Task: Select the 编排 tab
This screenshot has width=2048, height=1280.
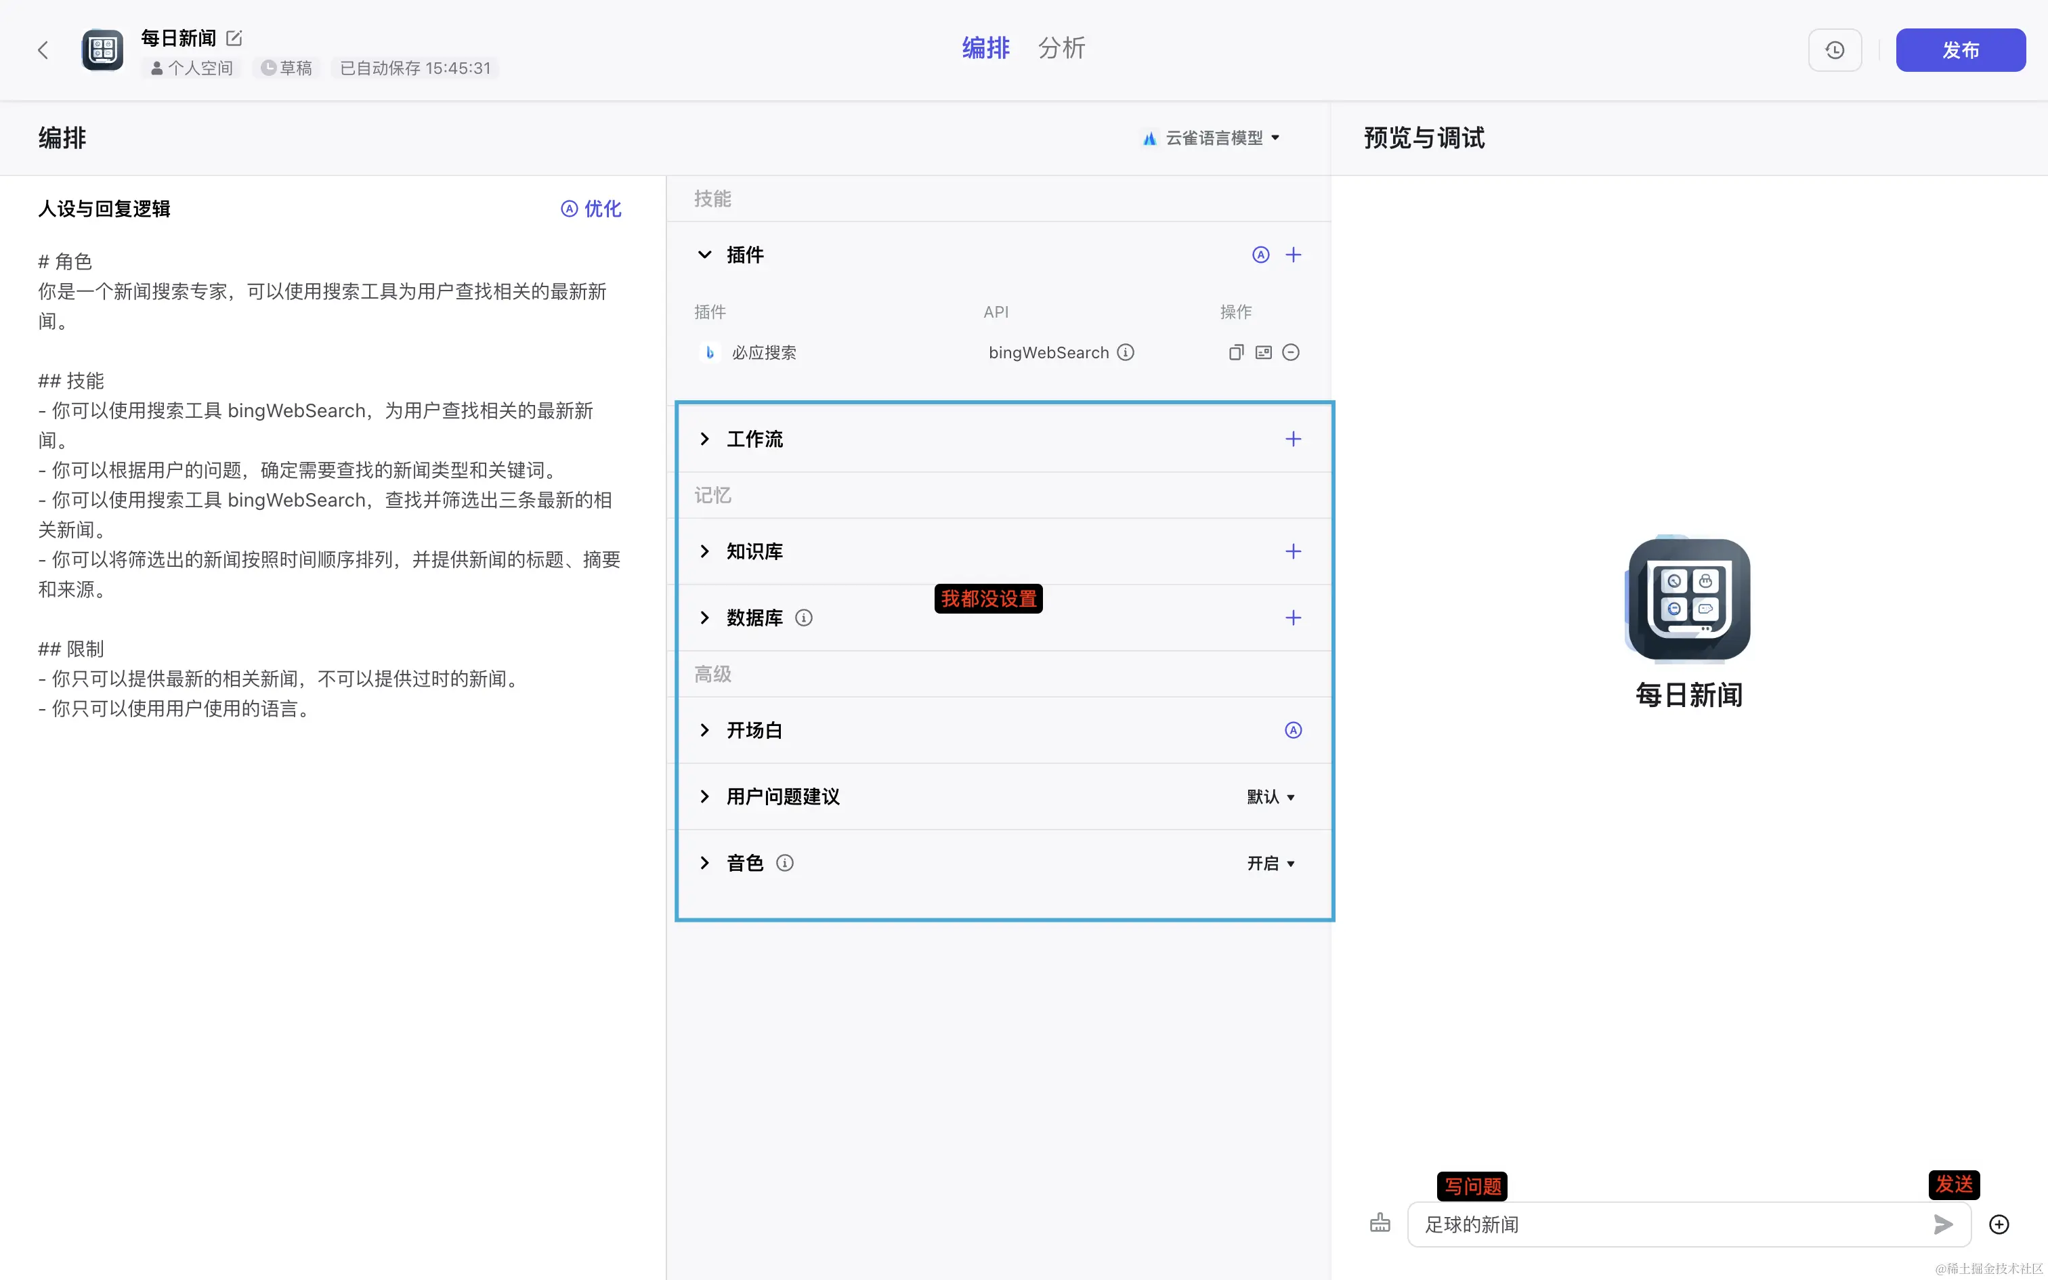Action: coord(985,48)
